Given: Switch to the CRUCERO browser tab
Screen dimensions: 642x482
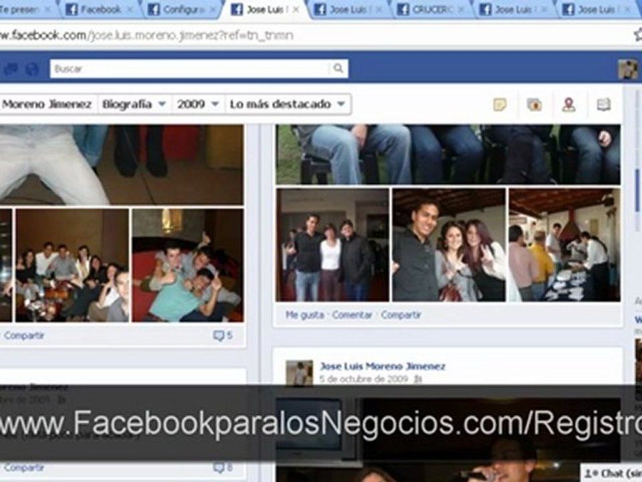Looking at the screenshot, I should point(431,9).
